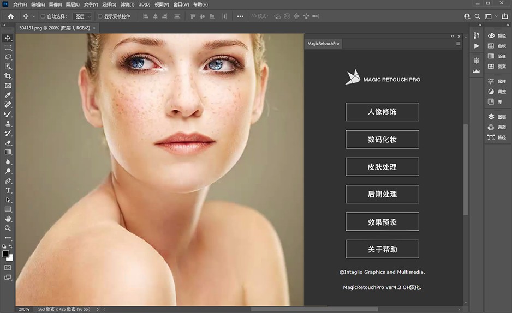Select the Clone Stamp tool
The height and width of the screenshot is (313, 512).
[x=8, y=124]
